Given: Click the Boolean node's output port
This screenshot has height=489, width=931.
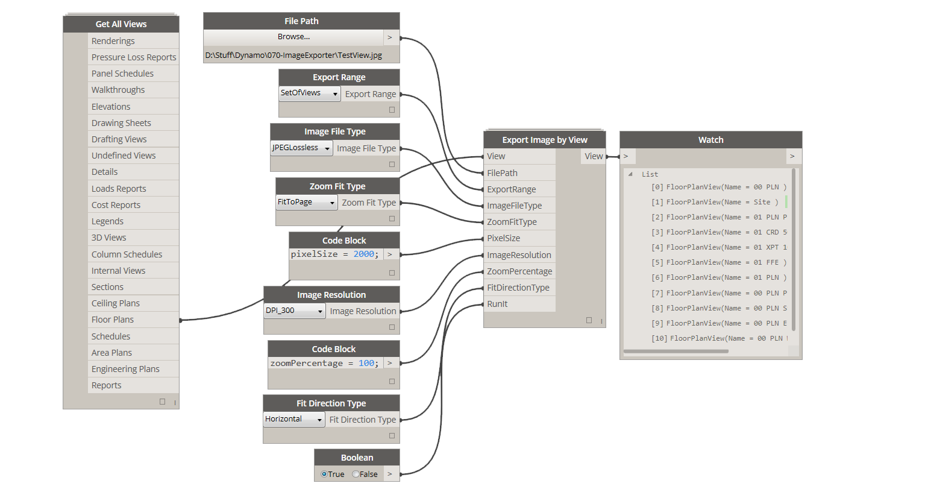Looking at the screenshot, I should click(x=390, y=474).
